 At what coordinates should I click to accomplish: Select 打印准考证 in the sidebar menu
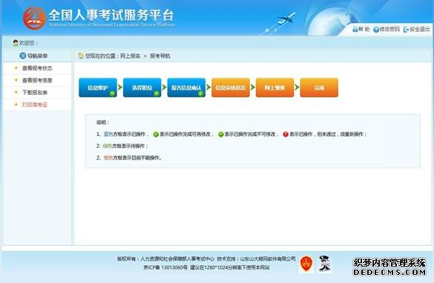[x=35, y=105]
